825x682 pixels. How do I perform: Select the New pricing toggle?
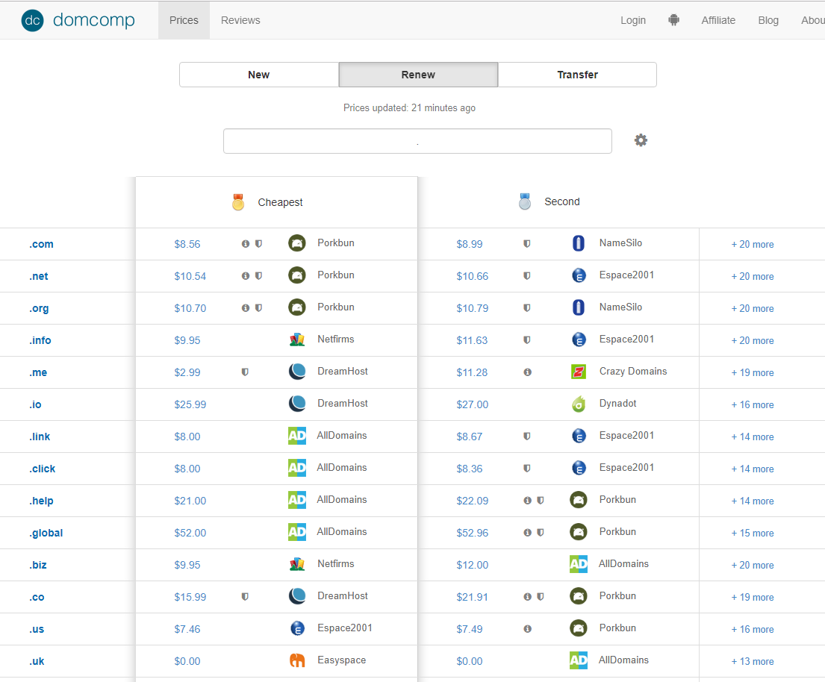(259, 75)
